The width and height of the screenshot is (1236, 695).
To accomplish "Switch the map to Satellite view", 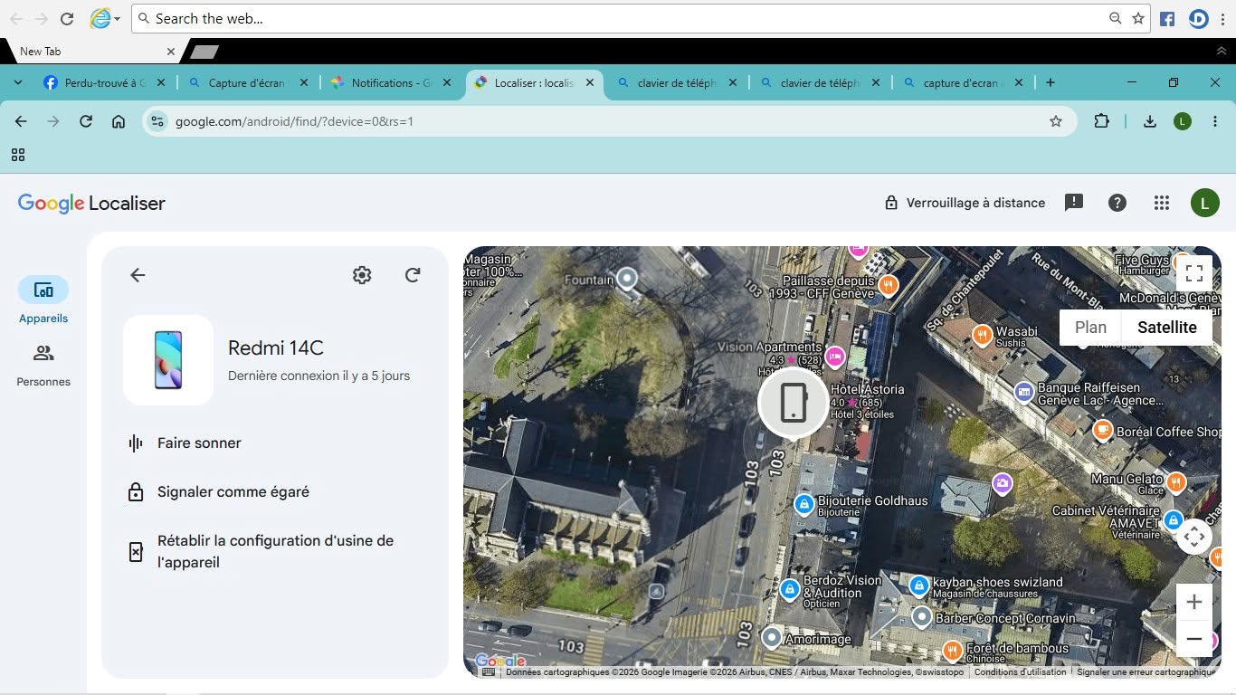I will point(1166,328).
